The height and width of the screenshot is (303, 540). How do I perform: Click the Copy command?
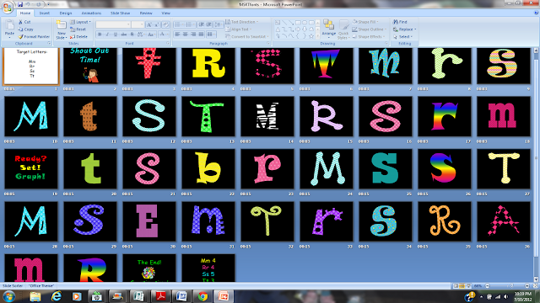(x=26, y=29)
